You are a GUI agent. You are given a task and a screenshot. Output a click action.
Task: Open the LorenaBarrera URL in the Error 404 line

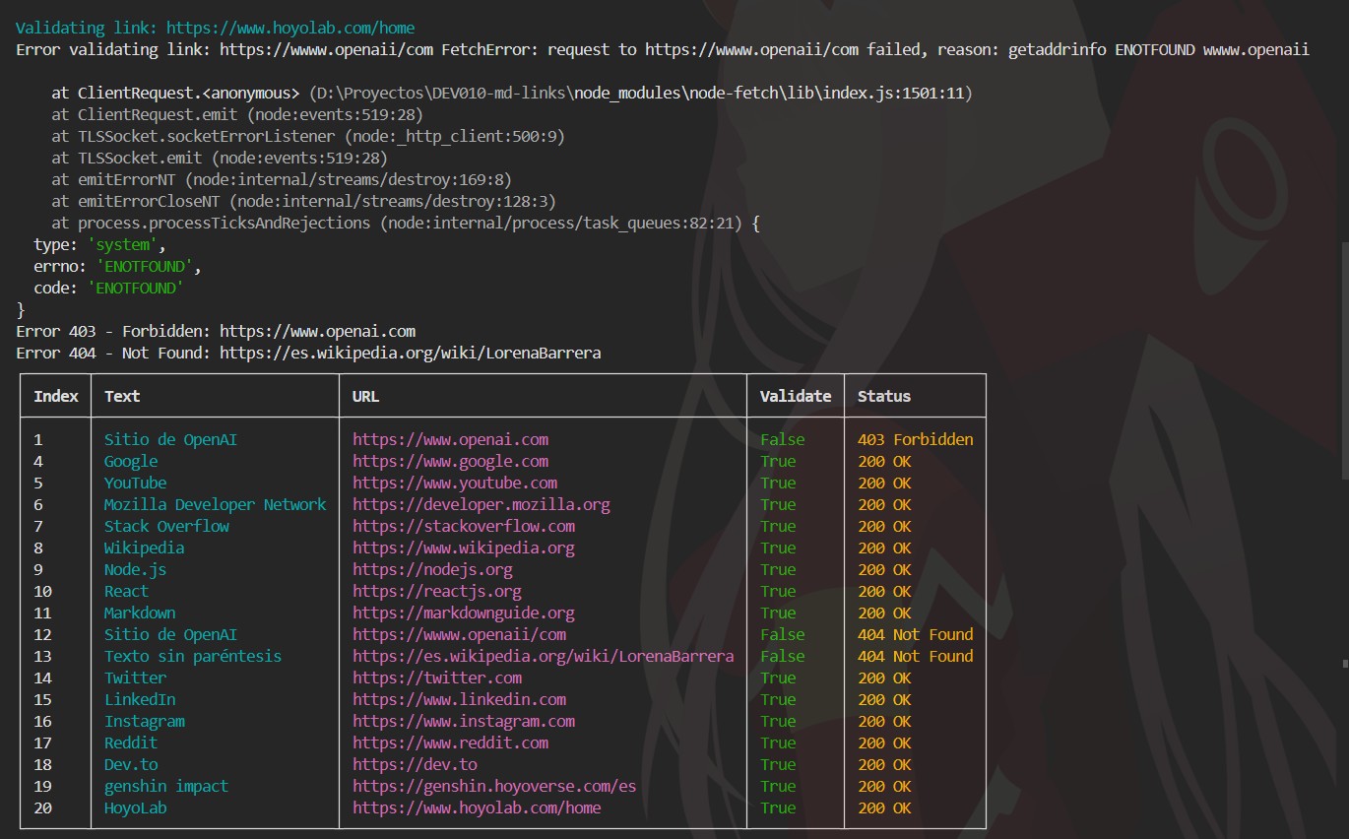410,353
